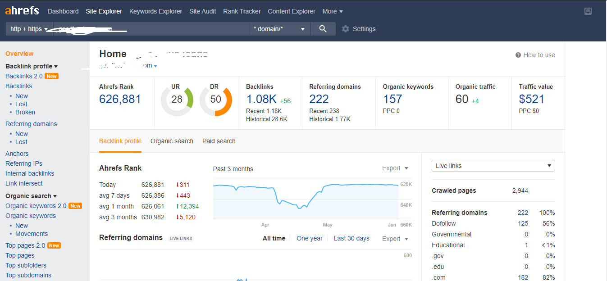Open the Export dropdown for Ahrefs Rank chart
Screen dimensions: 607x281
coord(395,168)
